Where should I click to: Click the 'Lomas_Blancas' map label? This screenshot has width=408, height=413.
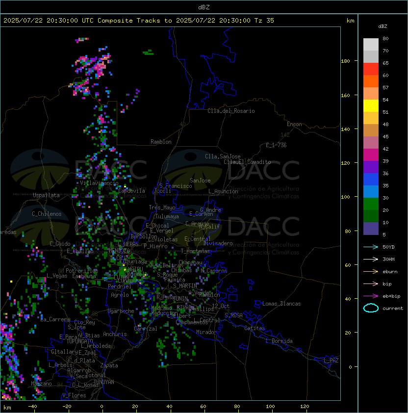click(281, 304)
